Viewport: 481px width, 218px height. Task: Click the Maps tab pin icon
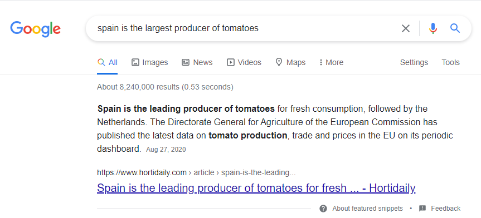pos(279,62)
